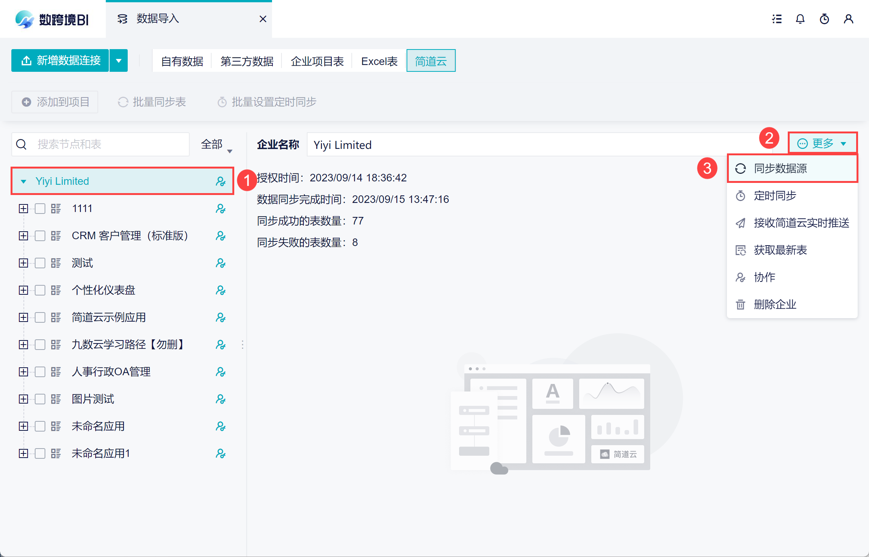Click collaboration icon beside Yiyi Limited
This screenshot has height=557, width=869.
point(220,181)
